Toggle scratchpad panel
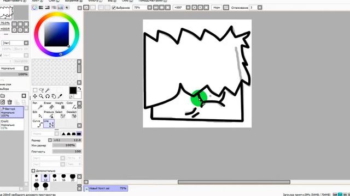Image resolution: width=350 pixels, height=196 pixels. [x=67, y=8]
